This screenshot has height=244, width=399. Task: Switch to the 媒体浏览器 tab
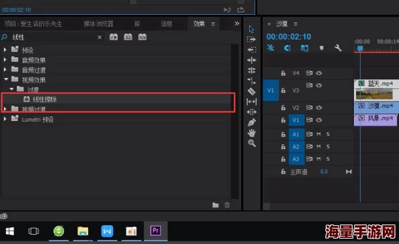pos(99,24)
